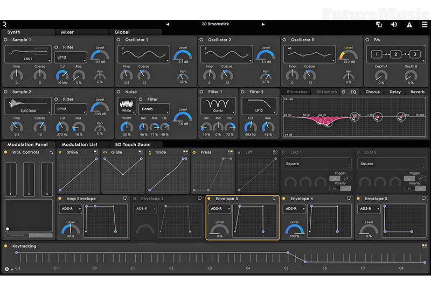Open Sample 1 LP12 filter dropdown

(x=71, y=57)
